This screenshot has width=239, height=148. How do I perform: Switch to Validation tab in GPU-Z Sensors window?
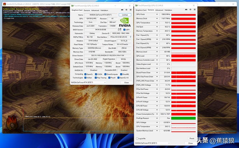pyautogui.click(x=168, y=10)
